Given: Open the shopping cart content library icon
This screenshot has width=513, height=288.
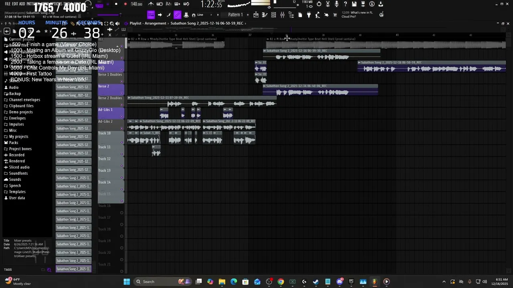Looking at the screenshot, I should pos(335,15).
